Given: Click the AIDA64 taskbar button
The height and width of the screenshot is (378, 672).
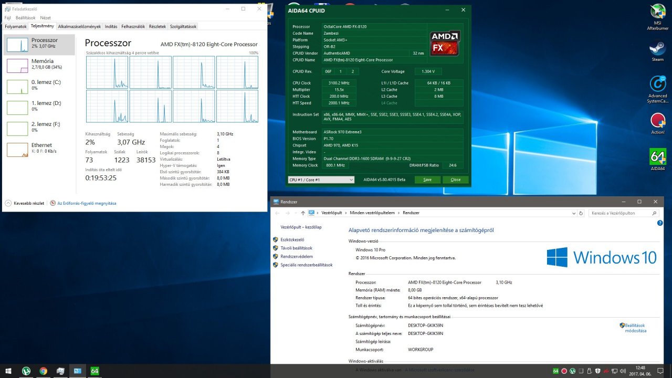Looking at the screenshot, I should pyautogui.click(x=94, y=371).
